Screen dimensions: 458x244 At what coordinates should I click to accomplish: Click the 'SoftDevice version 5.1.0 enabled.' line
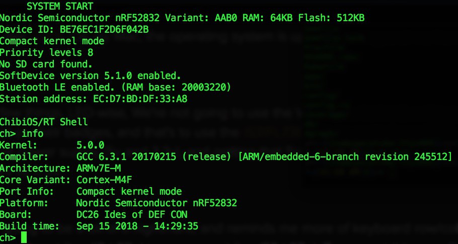pyautogui.click(x=90, y=75)
